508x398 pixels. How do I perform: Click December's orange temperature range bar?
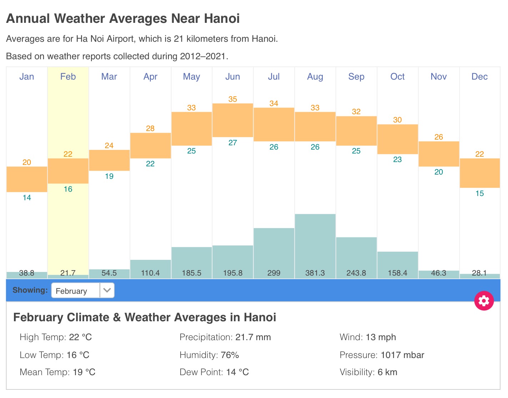(x=479, y=173)
